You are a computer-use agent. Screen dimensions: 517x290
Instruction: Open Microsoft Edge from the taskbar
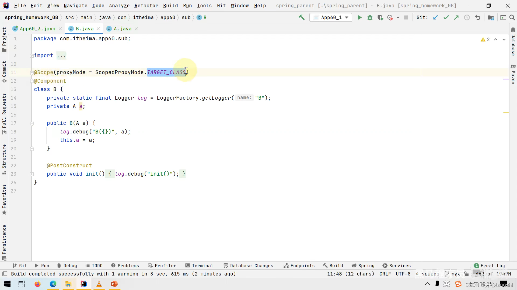[x=53, y=284]
